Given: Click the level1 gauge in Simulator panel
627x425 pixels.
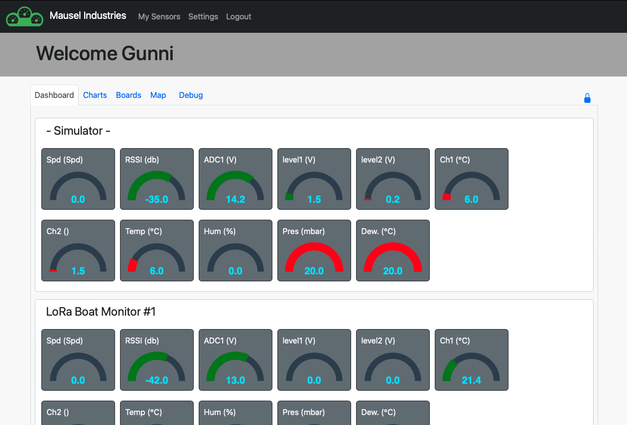Looking at the screenshot, I should 314,179.
